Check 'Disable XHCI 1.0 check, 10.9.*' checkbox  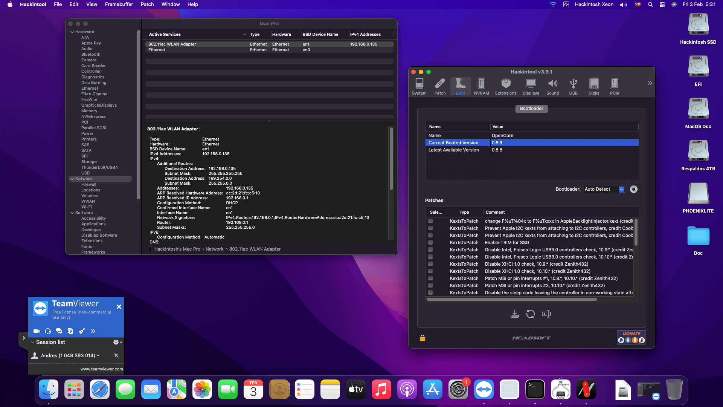[x=430, y=264]
